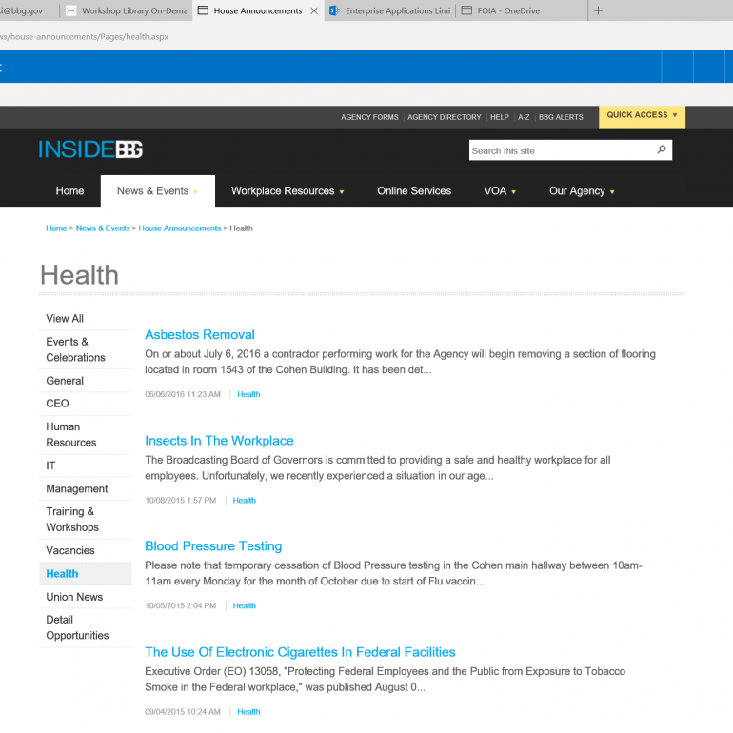Go to the Home navigation item
The image size is (733, 733).
click(x=69, y=191)
